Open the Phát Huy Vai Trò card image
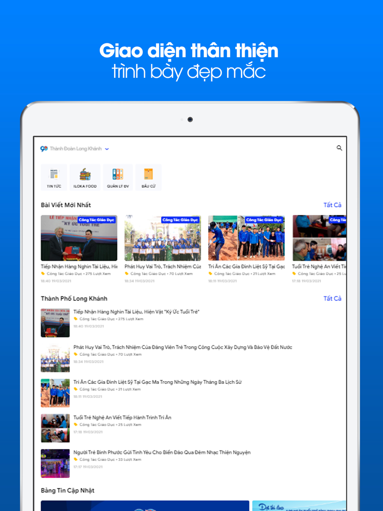This screenshot has height=511, width=383. coord(163,238)
